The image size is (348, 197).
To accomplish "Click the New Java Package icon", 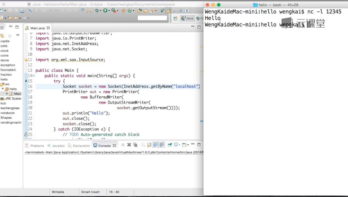I will tap(124, 11).
